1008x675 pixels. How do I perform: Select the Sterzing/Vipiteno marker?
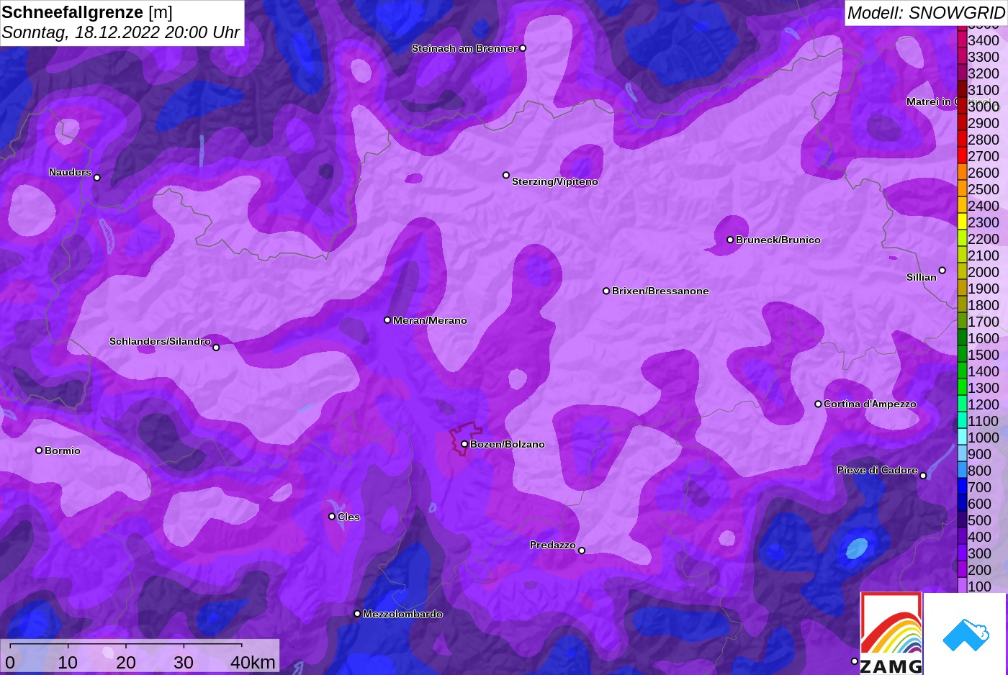click(506, 175)
